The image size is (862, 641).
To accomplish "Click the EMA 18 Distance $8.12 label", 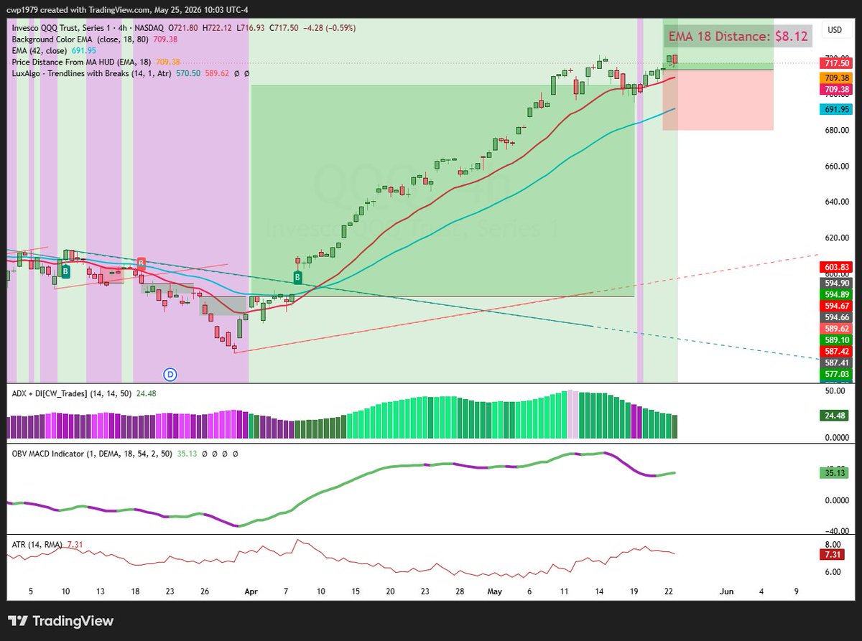I will click(738, 36).
